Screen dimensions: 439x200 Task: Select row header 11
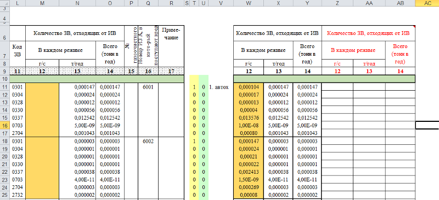(5, 87)
